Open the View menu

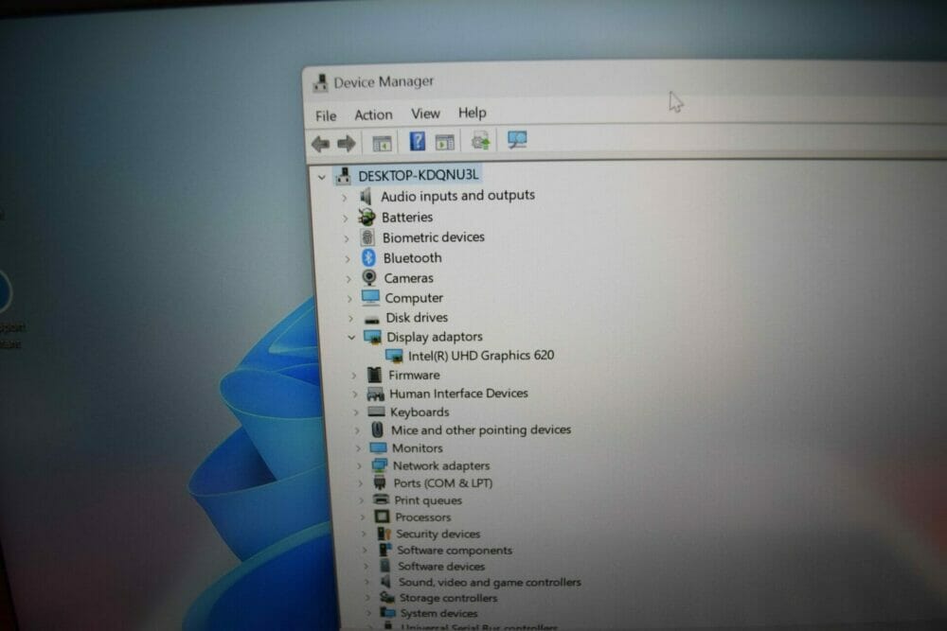click(x=425, y=114)
